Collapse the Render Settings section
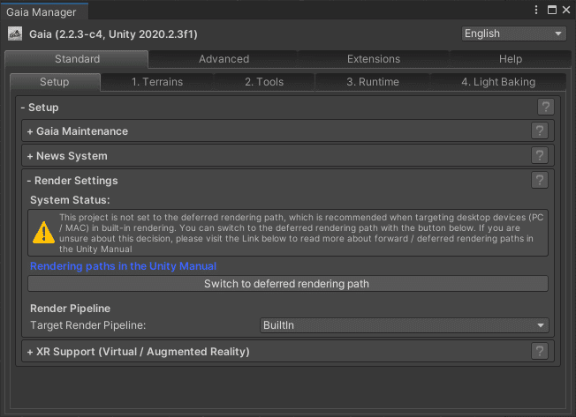 (x=72, y=181)
